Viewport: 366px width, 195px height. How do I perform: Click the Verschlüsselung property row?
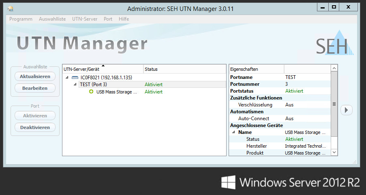[x=280, y=105]
